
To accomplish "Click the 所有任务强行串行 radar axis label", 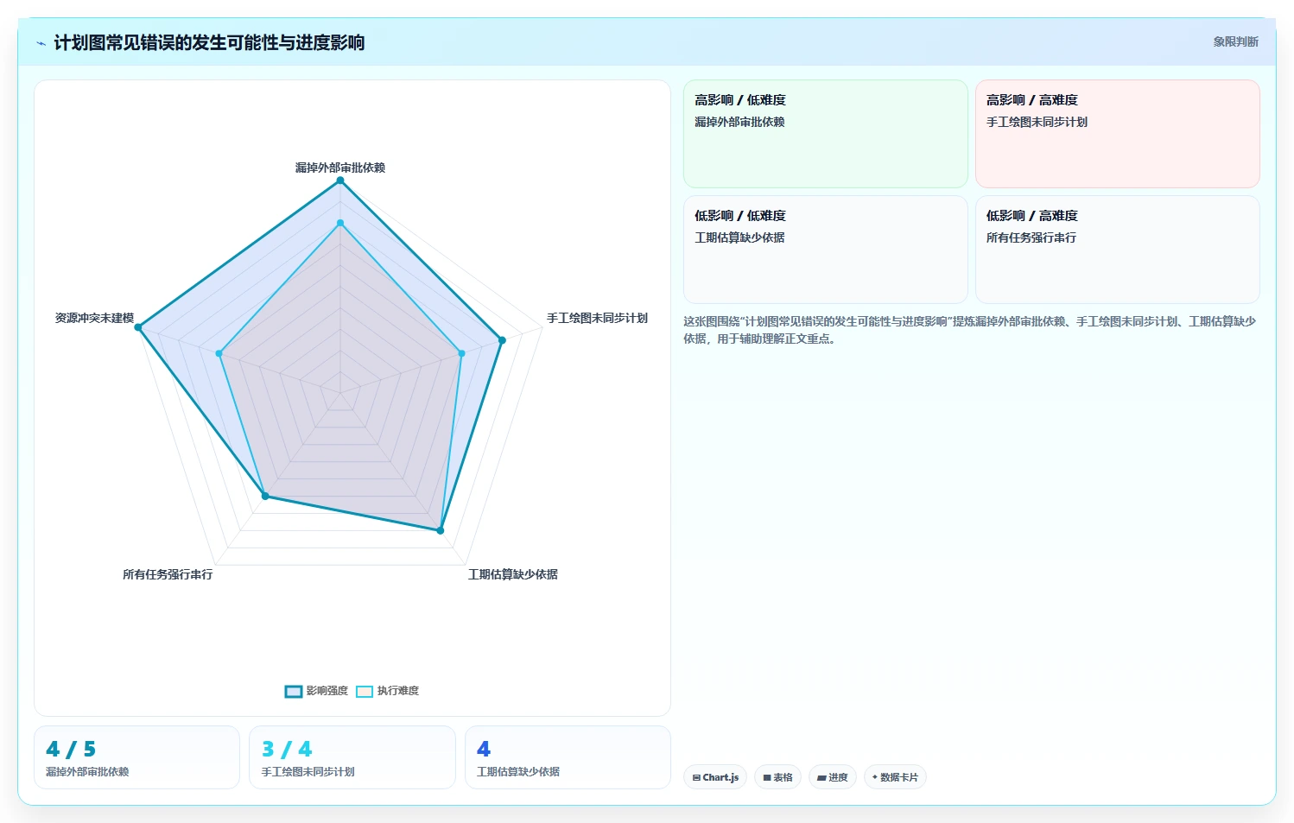I will tap(168, 574).
